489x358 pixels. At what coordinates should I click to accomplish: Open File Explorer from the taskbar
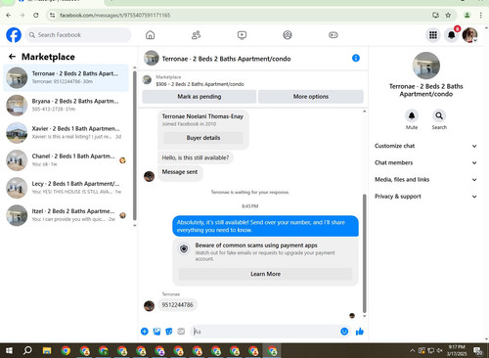click(x=47, y=350)
